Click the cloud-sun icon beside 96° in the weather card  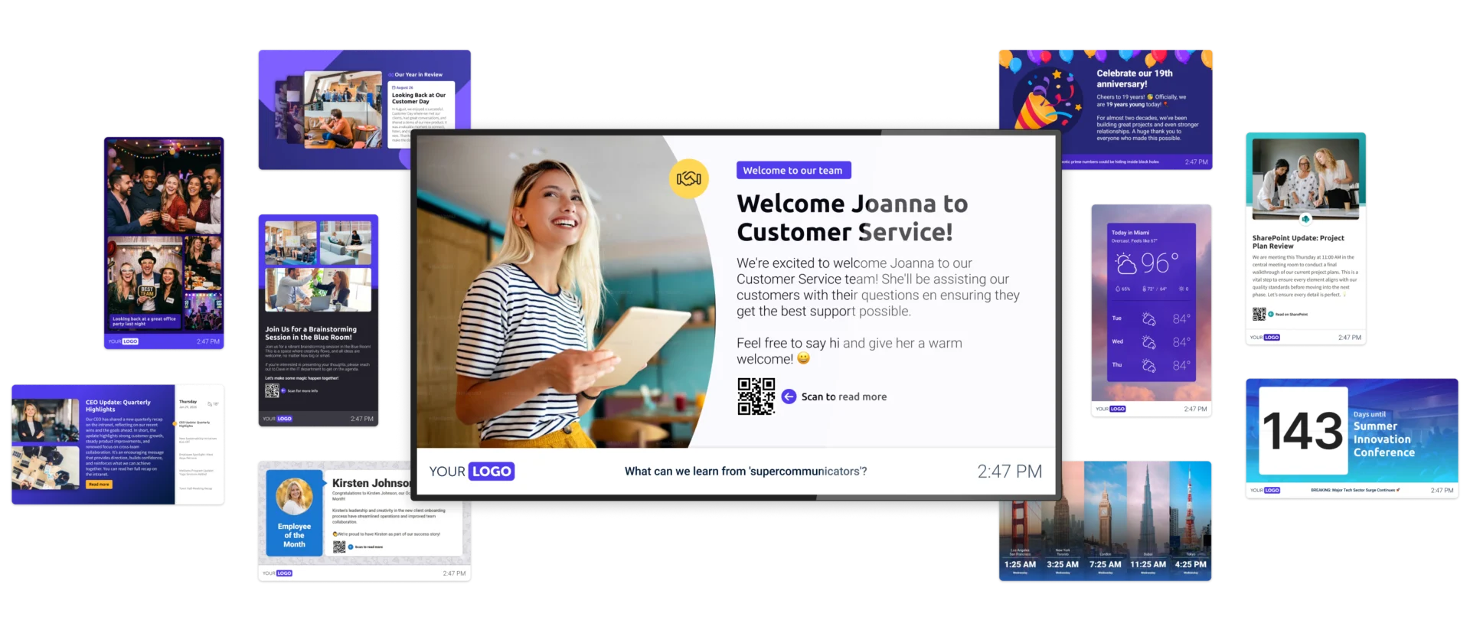tap(1125, 263)
